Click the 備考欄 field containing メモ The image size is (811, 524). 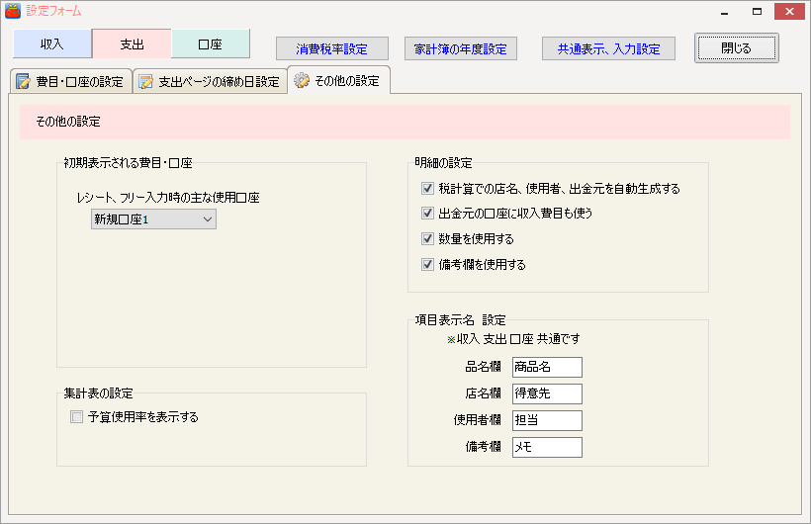click(547, 448)
